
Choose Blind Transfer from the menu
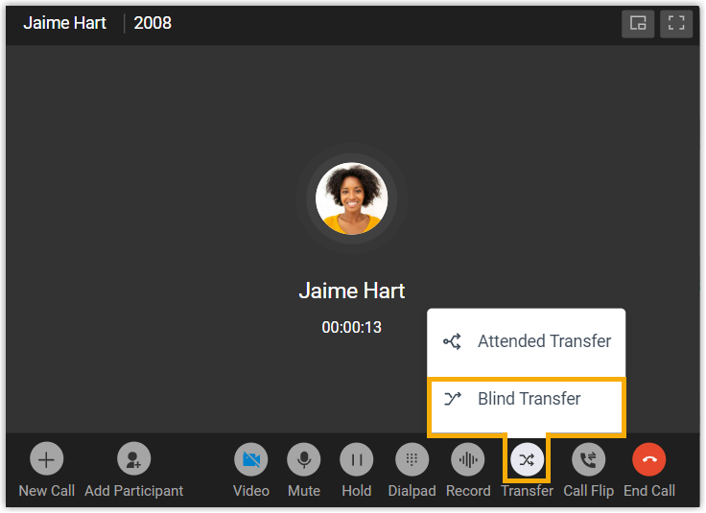point(526,400)
